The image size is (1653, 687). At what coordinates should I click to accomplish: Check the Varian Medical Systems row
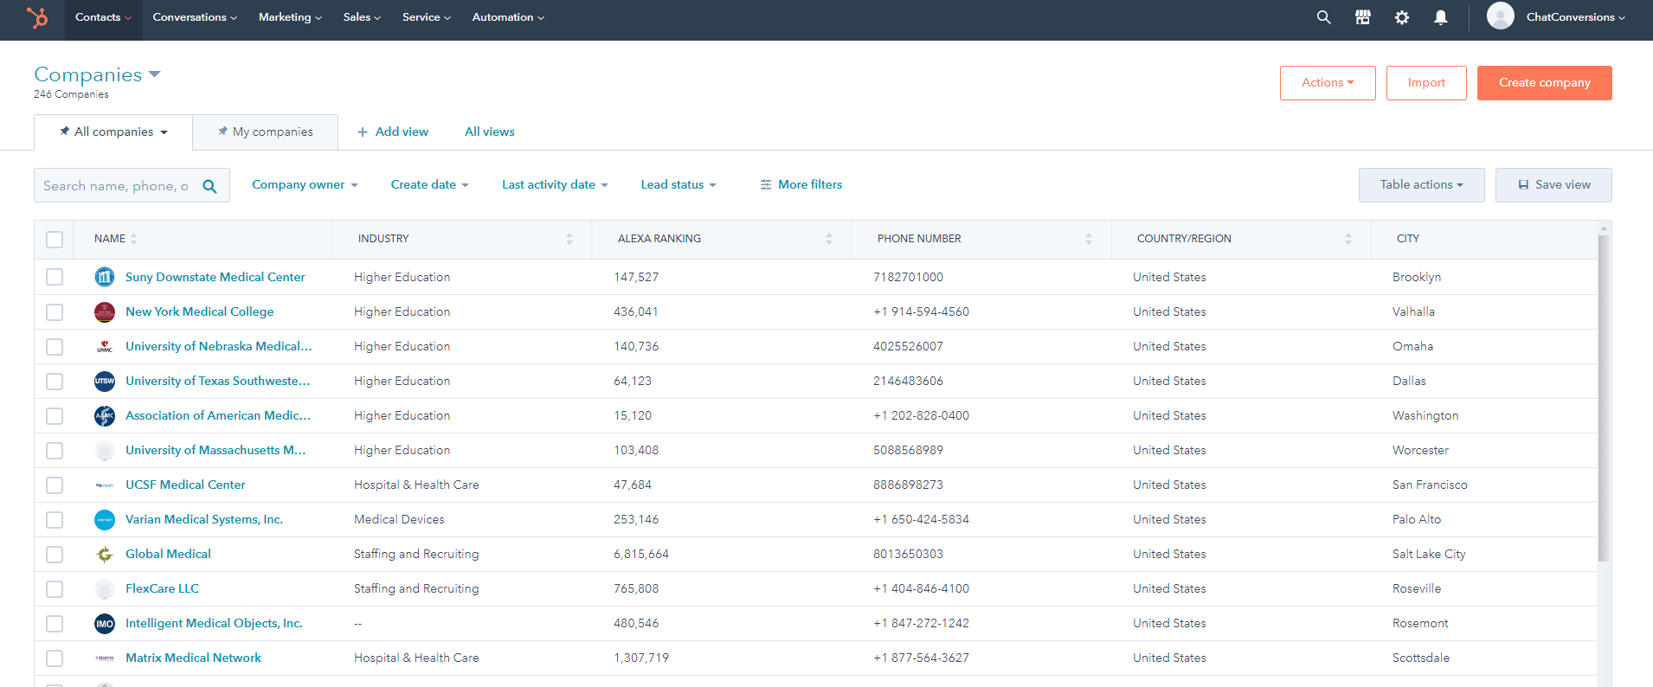pos(55,519)
